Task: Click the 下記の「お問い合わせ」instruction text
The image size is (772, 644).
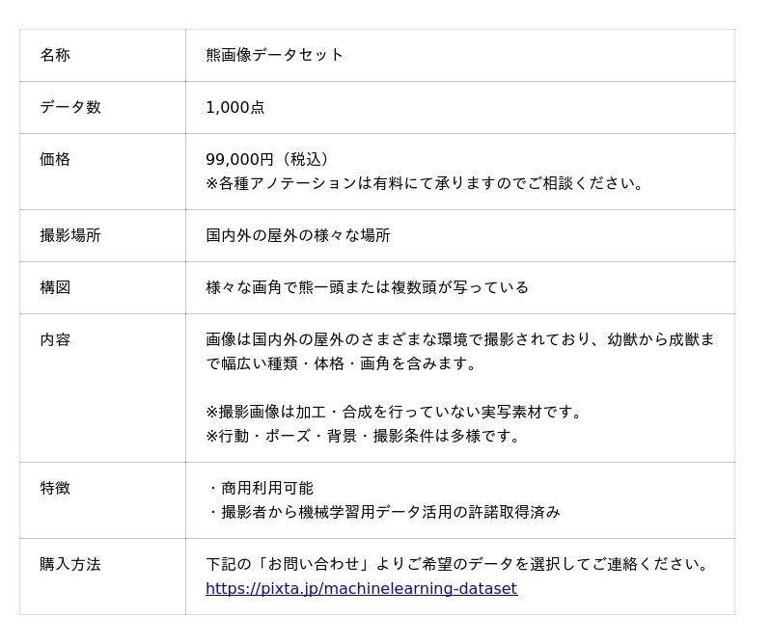Action: (457, 564)
